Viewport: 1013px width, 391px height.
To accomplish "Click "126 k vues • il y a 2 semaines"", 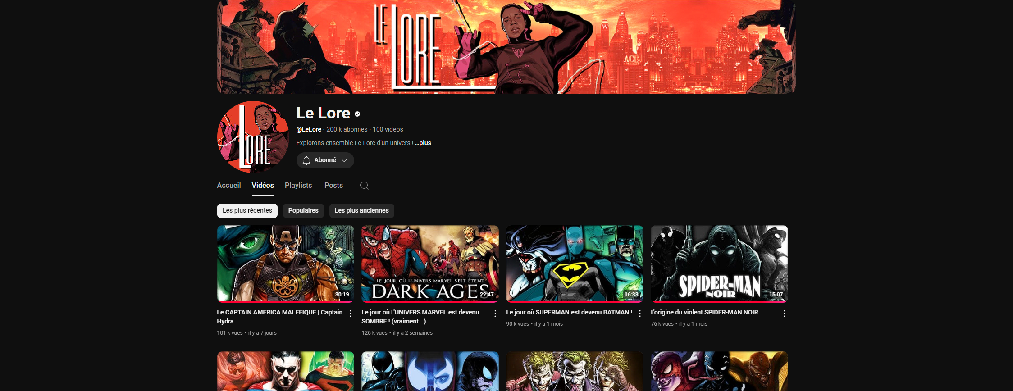I will (x=397, y=333).
